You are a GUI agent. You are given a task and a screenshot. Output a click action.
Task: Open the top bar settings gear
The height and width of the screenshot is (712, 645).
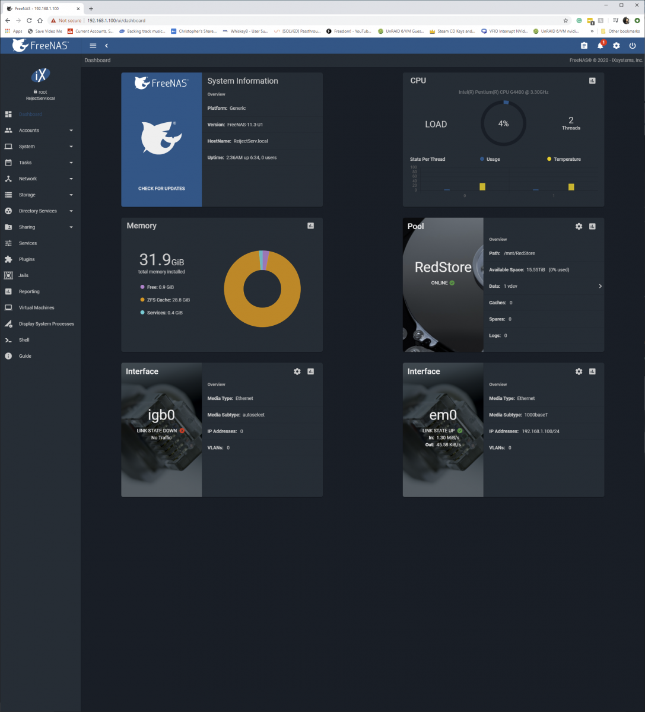coord(617,46)
